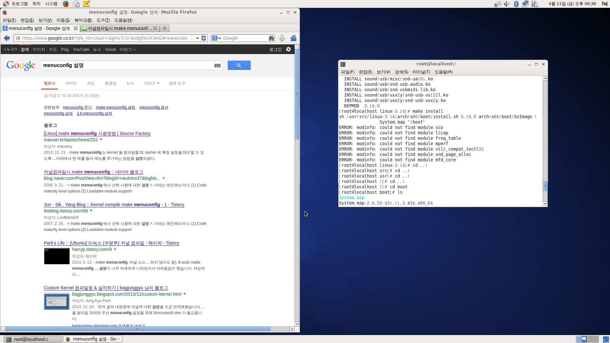
Task: Reload the page with the refresh icon
Action: (x=204, y=38)
